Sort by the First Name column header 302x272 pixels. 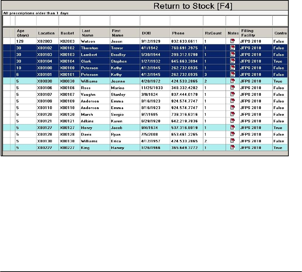tap(125, 33)
